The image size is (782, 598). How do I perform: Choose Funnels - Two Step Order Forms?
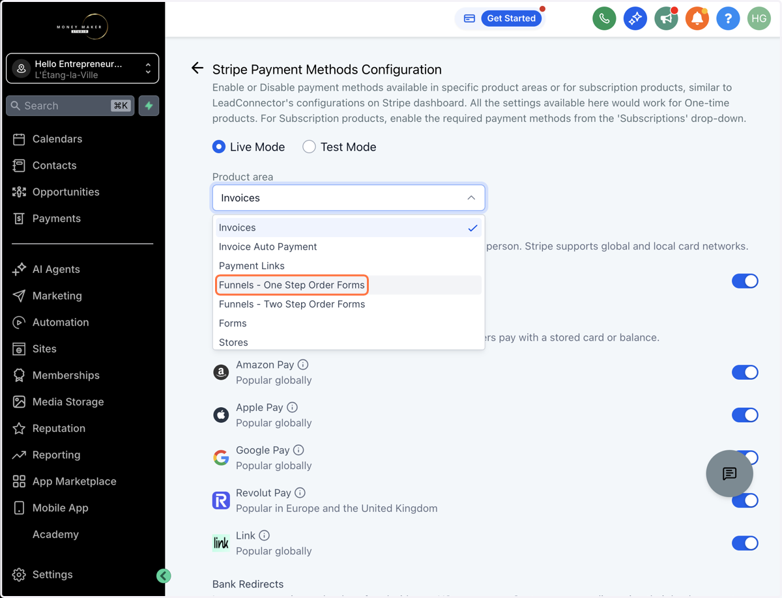[349, 304]
